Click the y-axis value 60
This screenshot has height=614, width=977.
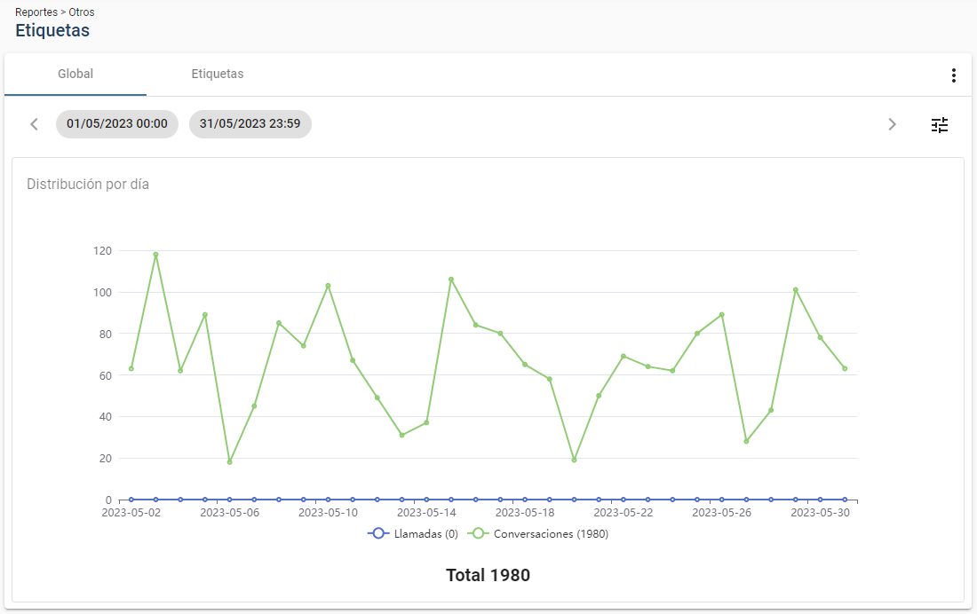105,375
